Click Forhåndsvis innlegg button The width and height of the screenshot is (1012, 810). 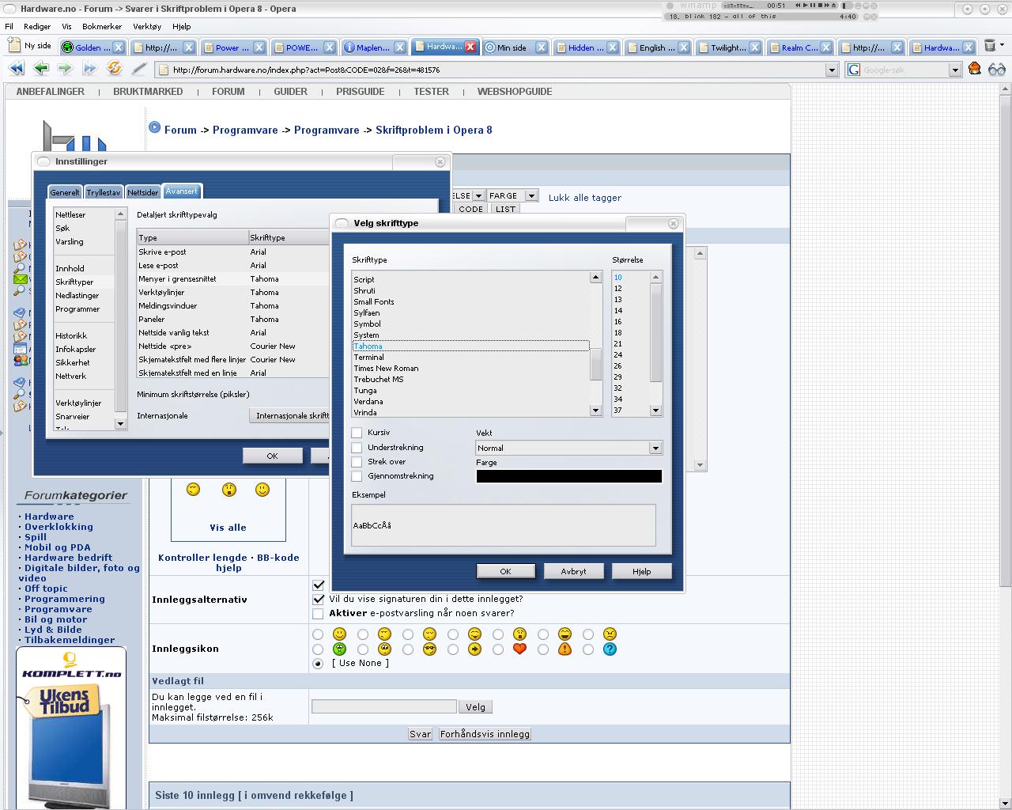pos(485,734)
